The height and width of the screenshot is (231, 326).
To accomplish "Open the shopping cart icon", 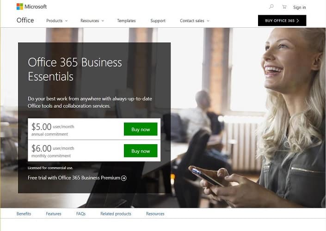I will point(284,7).
